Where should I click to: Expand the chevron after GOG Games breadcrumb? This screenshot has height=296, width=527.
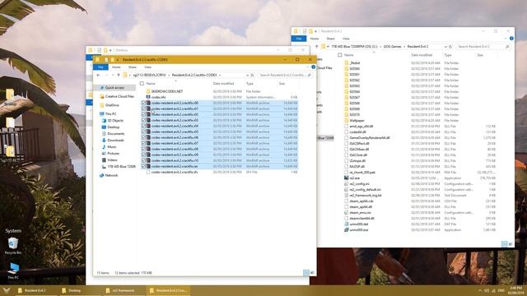click(x=404, y=47)
